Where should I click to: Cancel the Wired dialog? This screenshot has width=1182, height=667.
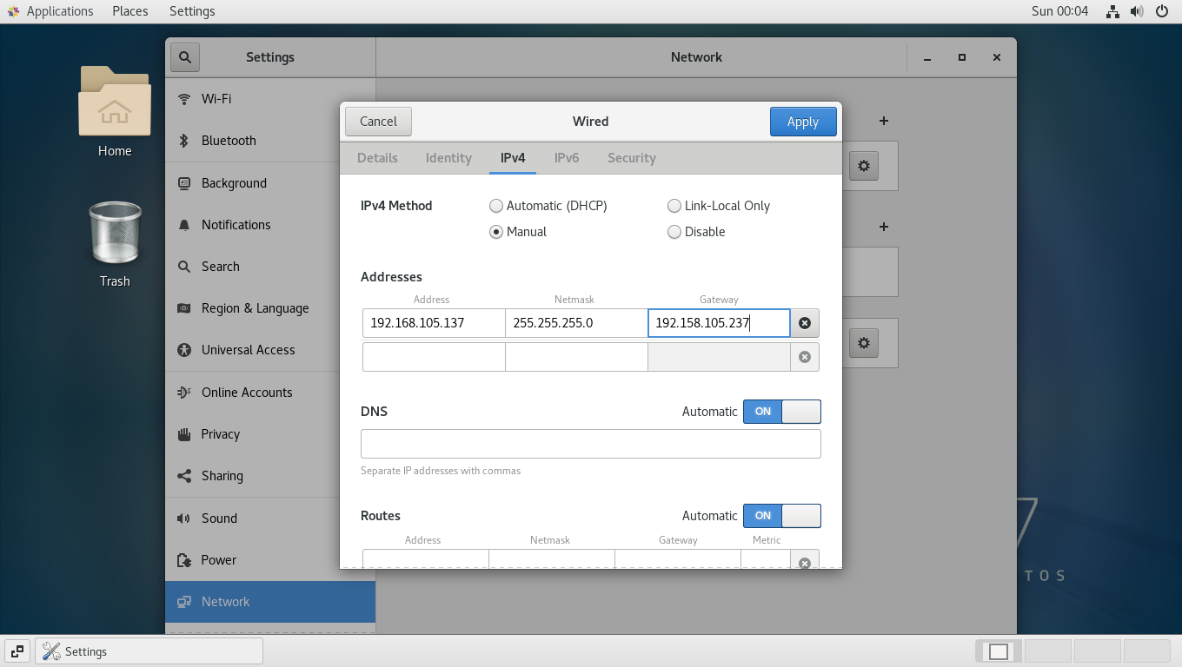pyautogui.click(x=378, y=122)
